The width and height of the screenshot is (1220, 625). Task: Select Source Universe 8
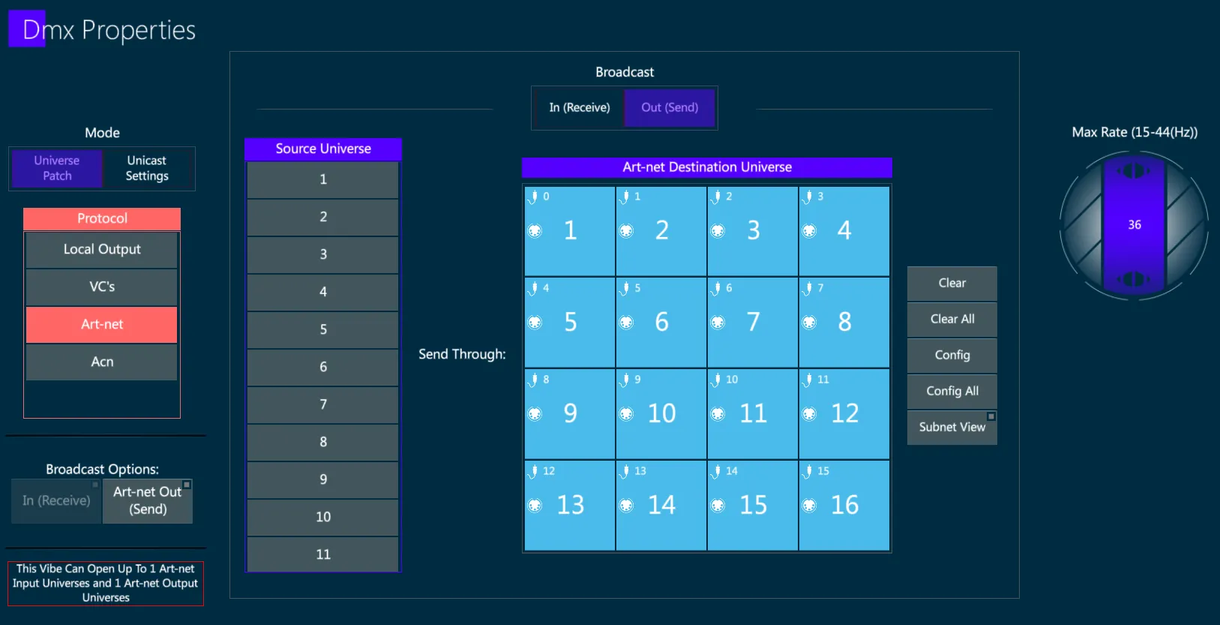pos(323,443)
